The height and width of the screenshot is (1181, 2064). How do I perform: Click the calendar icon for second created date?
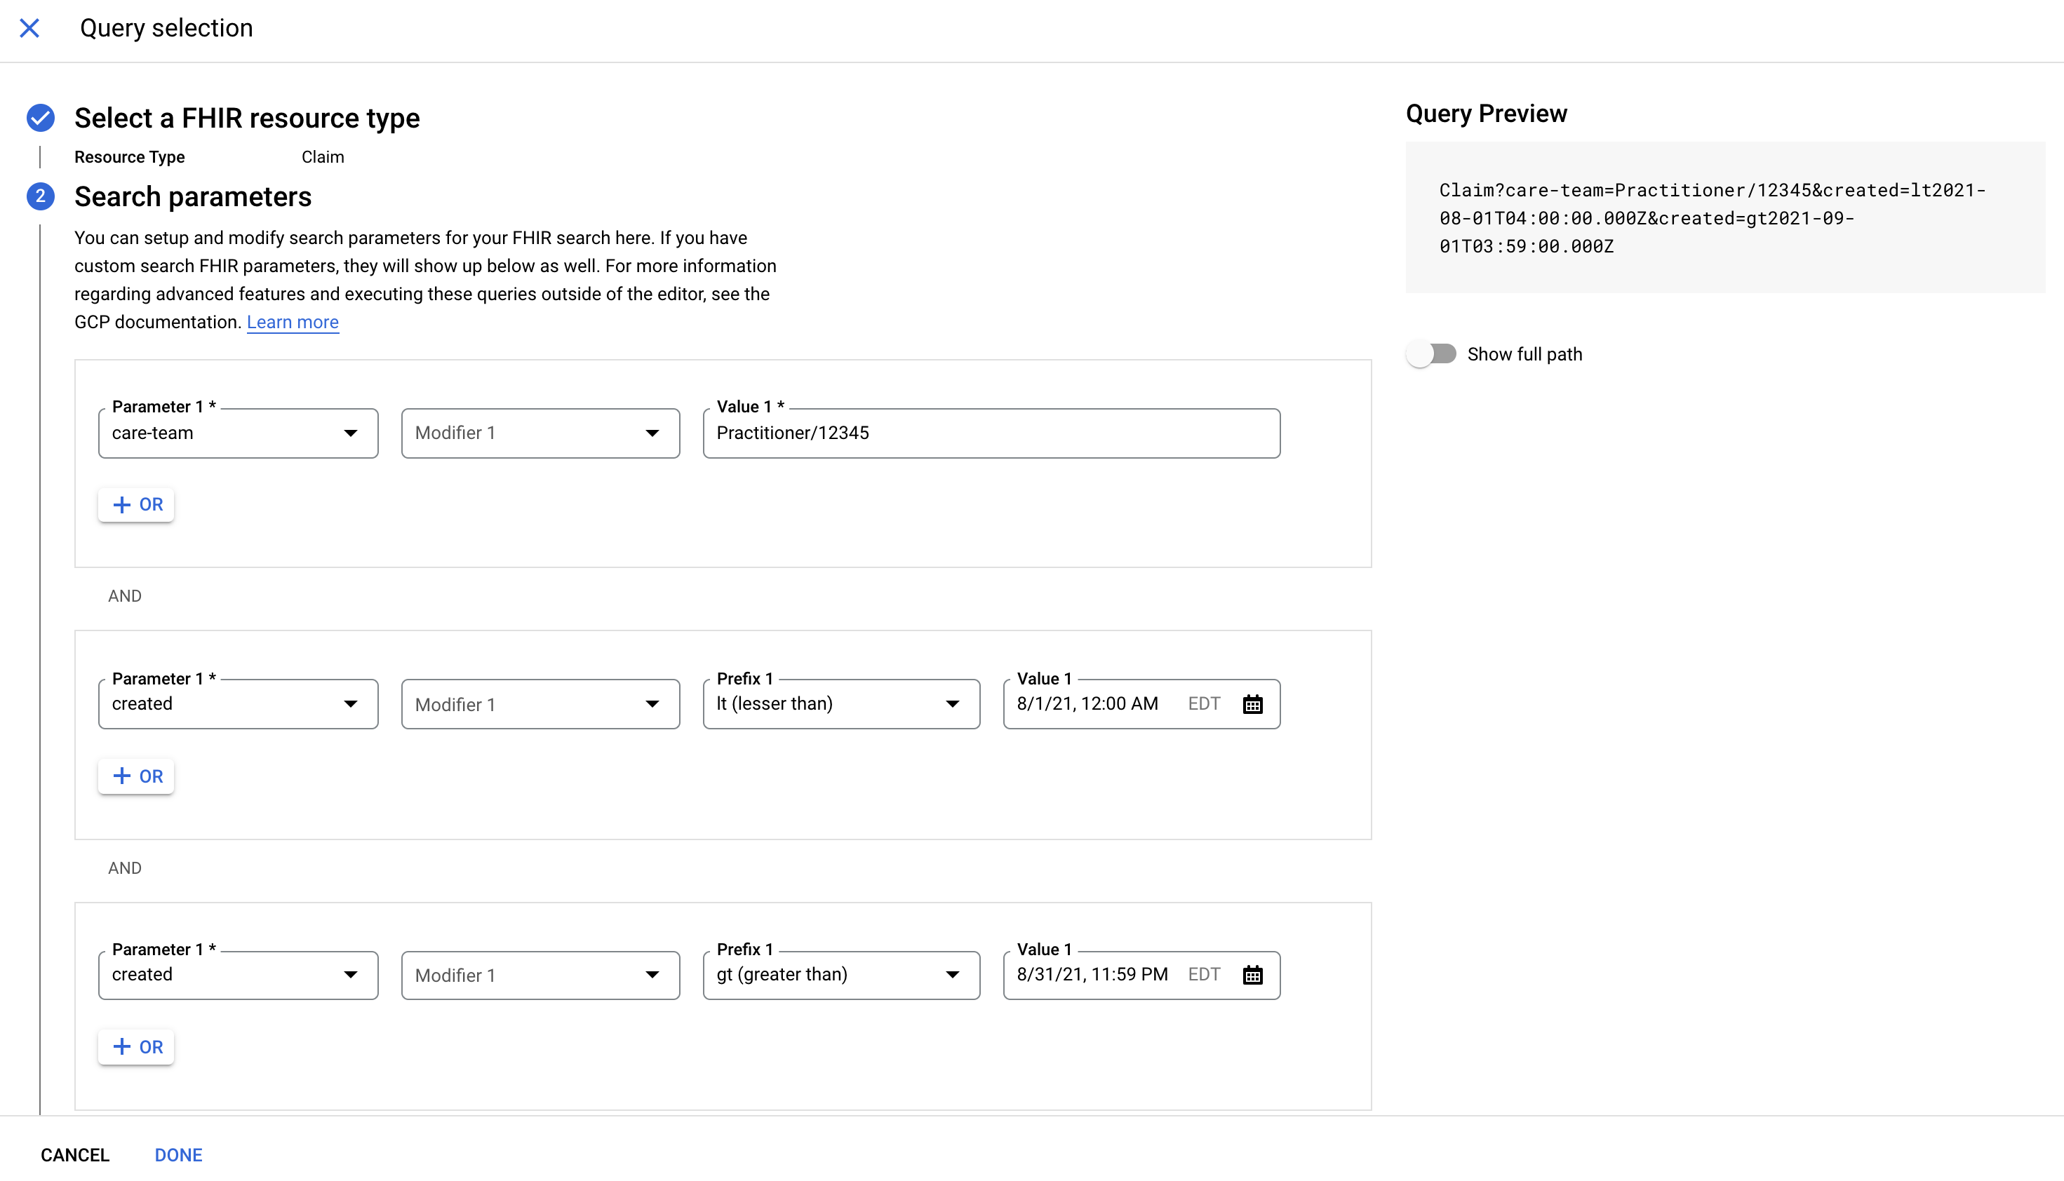(x=1252, y=976)
